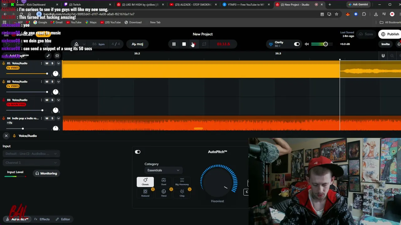Solo track 02 Voice/Audio

52,82
